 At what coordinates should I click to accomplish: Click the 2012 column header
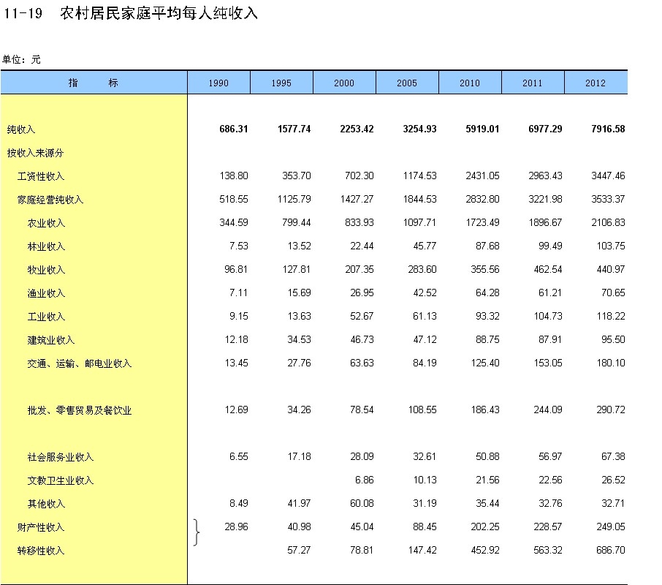[x=596, y=83]
